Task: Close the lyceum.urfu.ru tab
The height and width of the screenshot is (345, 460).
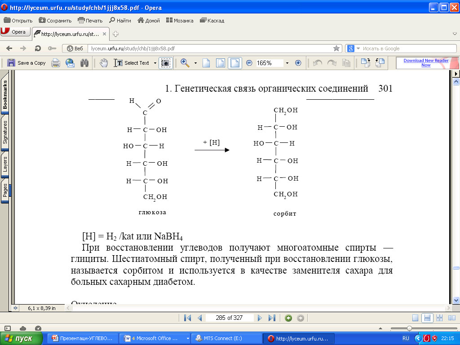Action: tap(104, 34)
